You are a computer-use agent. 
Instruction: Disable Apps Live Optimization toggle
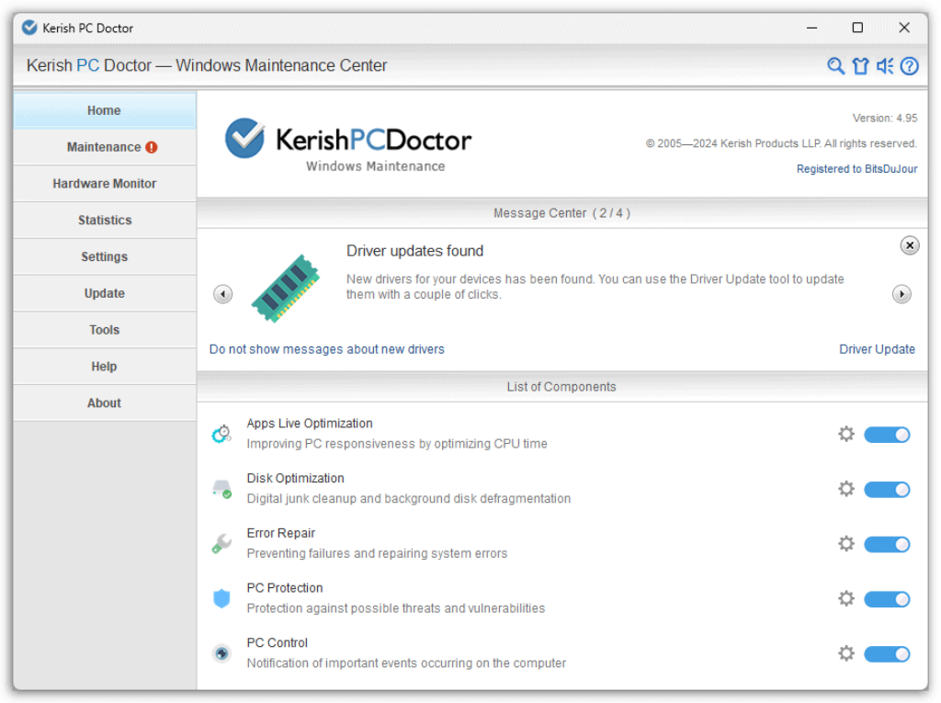(x=887, y=435)
